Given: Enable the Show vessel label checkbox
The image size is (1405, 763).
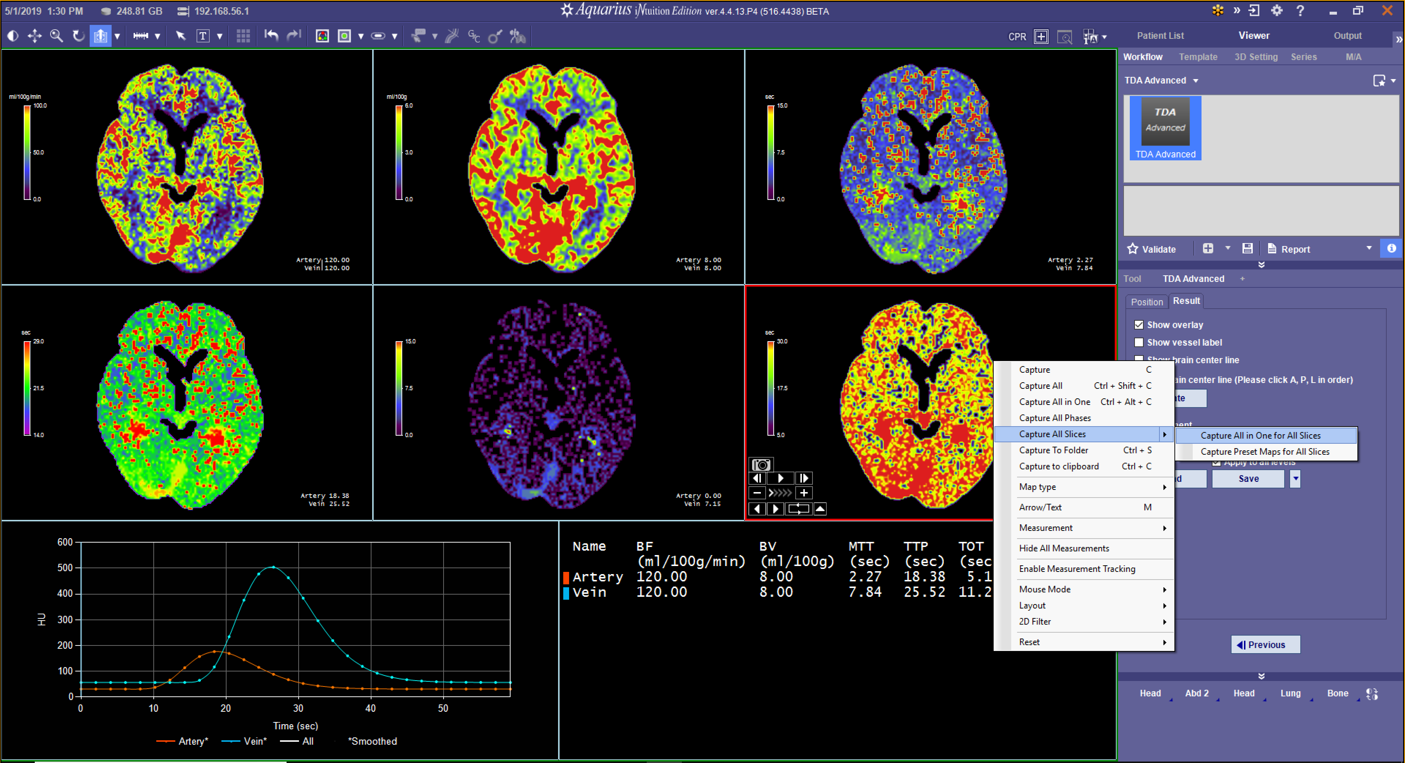Looking at the screenshot, I should point(1139,342).
